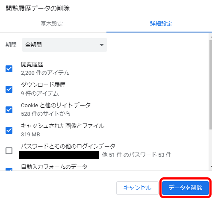This screenshot has width=212, height=200.
Task: Toggle the キャッシュされた画像とファイル checkbox
Action: tap(9, 130)
